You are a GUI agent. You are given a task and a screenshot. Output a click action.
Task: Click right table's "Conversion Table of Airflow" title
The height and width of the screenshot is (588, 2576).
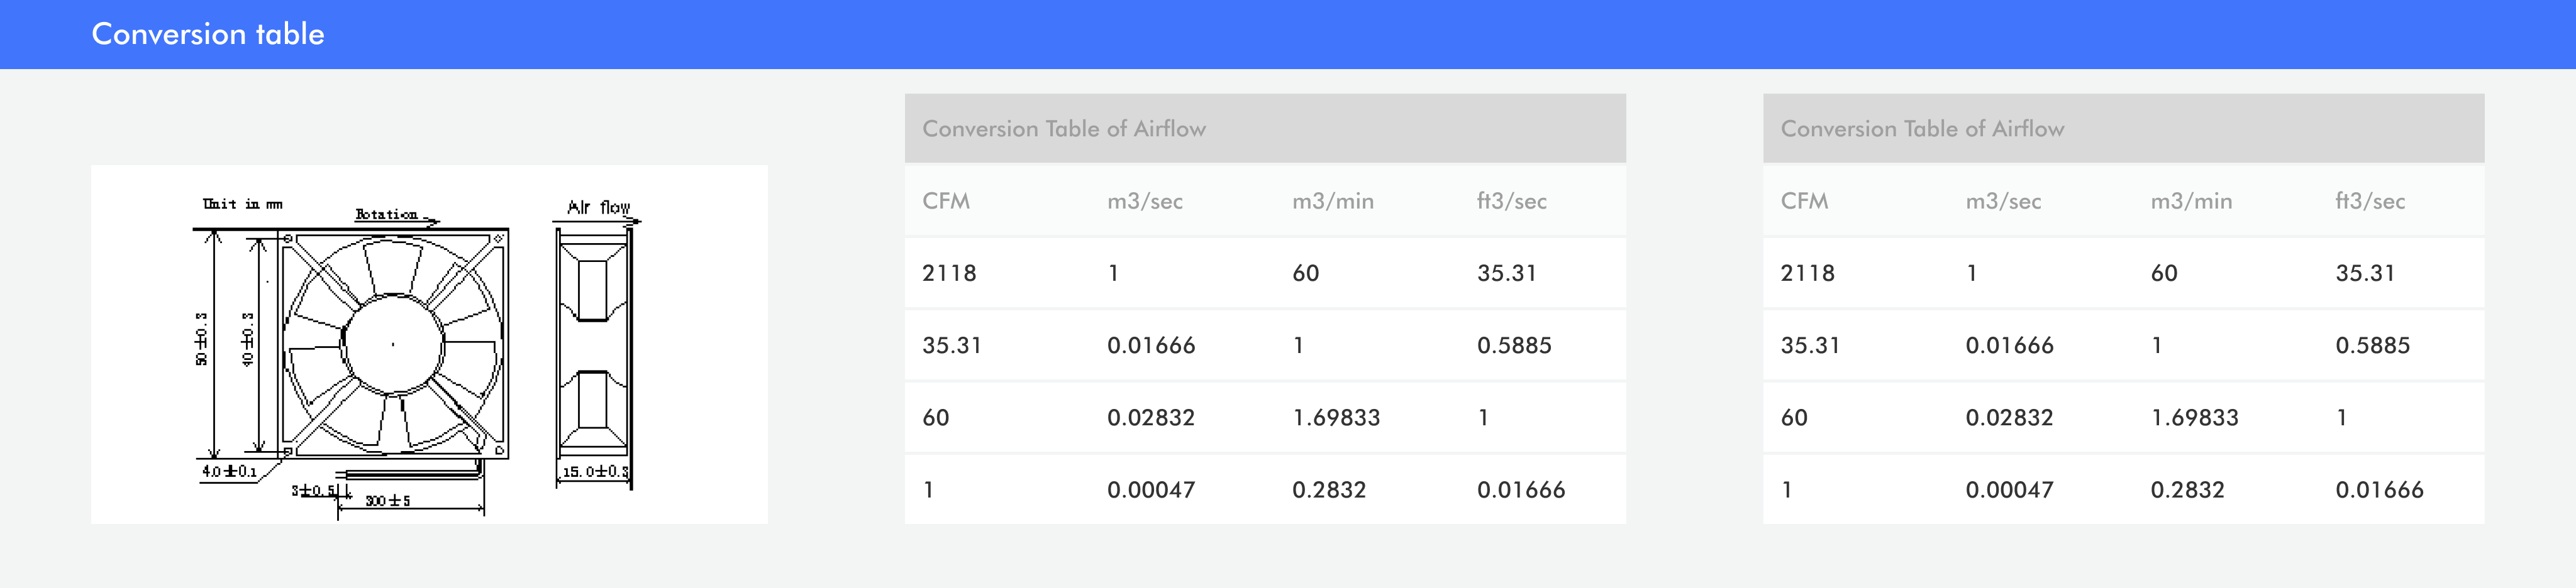pyautogui.click(x=1921, y=129)
